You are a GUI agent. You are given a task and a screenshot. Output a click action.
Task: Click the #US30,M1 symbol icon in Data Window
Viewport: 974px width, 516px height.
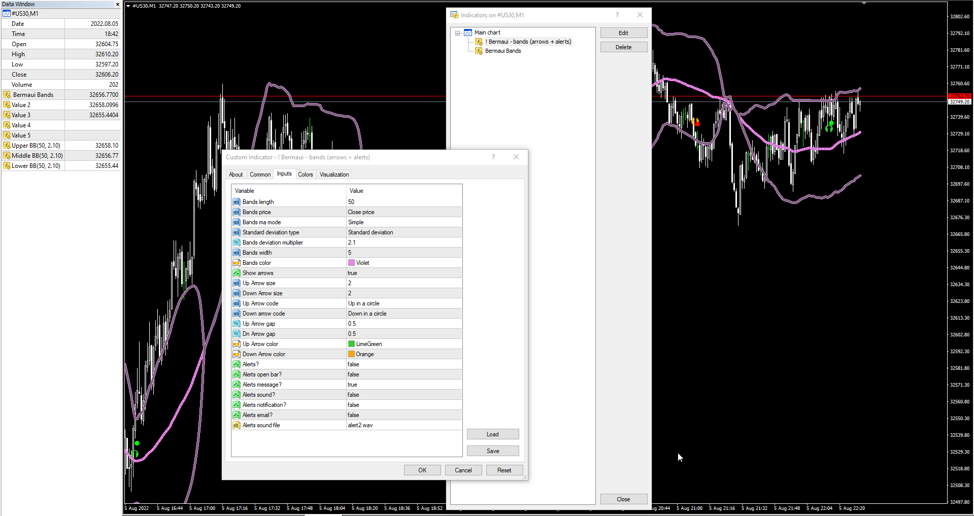7,14
